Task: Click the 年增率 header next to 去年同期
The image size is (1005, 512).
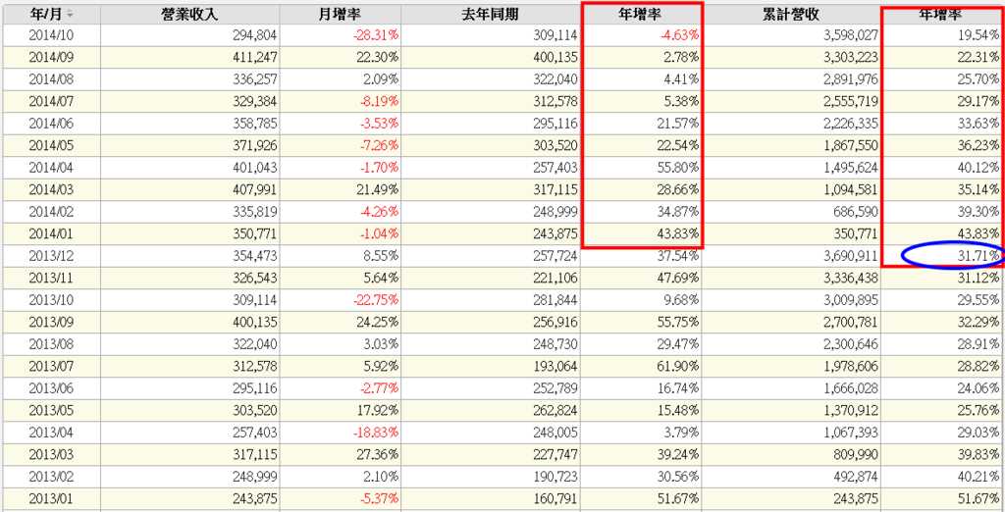Action: pyautogui.click(x=642, y=15)
